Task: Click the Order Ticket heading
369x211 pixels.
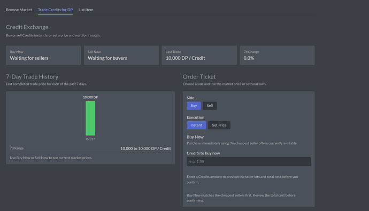Action: click(x=199, y=77)
